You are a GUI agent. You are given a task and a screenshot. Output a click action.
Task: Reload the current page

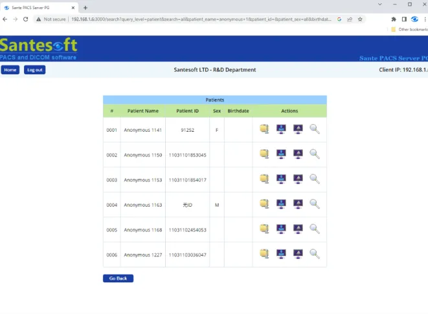(x=25, y=19)
